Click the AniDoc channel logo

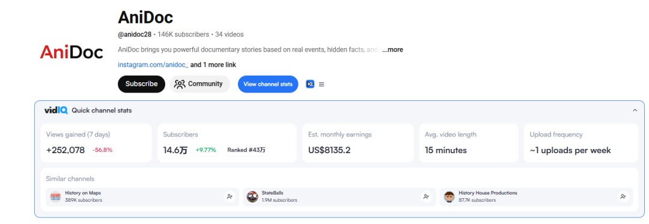[x=72, y=52]
